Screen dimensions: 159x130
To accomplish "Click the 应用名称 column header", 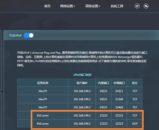I will (x=43, y=83).
